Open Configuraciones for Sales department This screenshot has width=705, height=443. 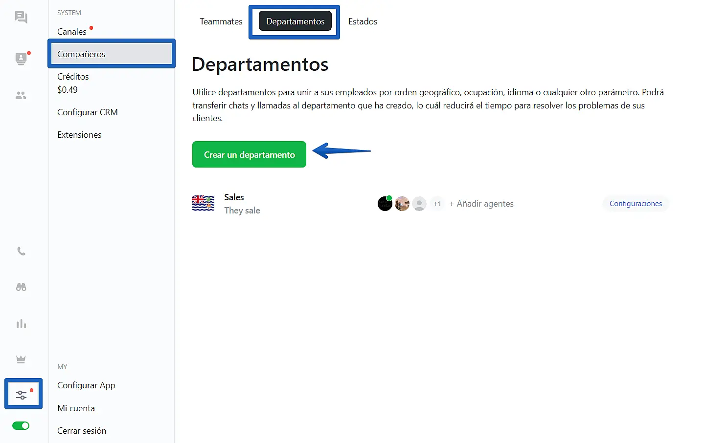(x=635, y=204)
